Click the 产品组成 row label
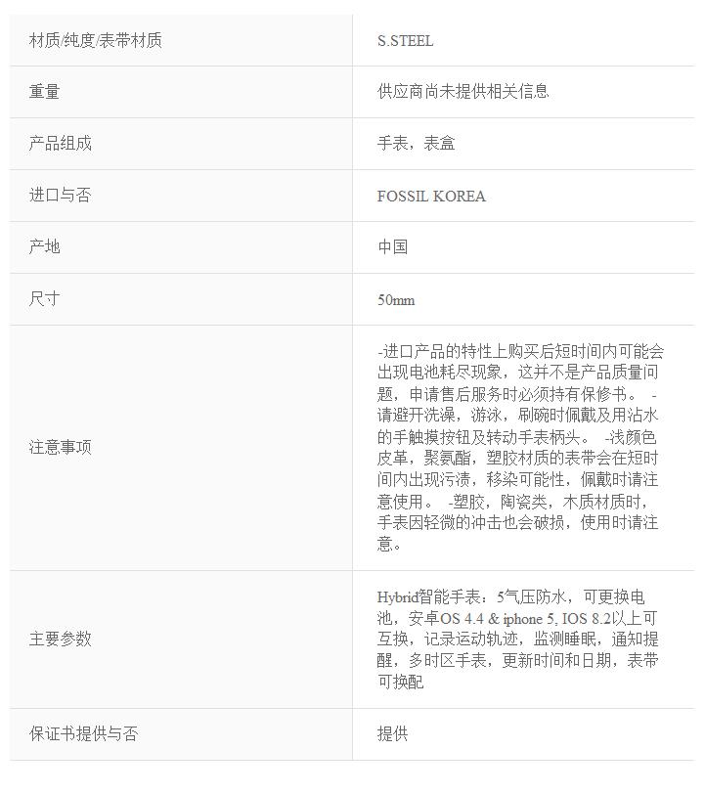The height and width of the screenshot is (794, 705). tap(61, 144)
